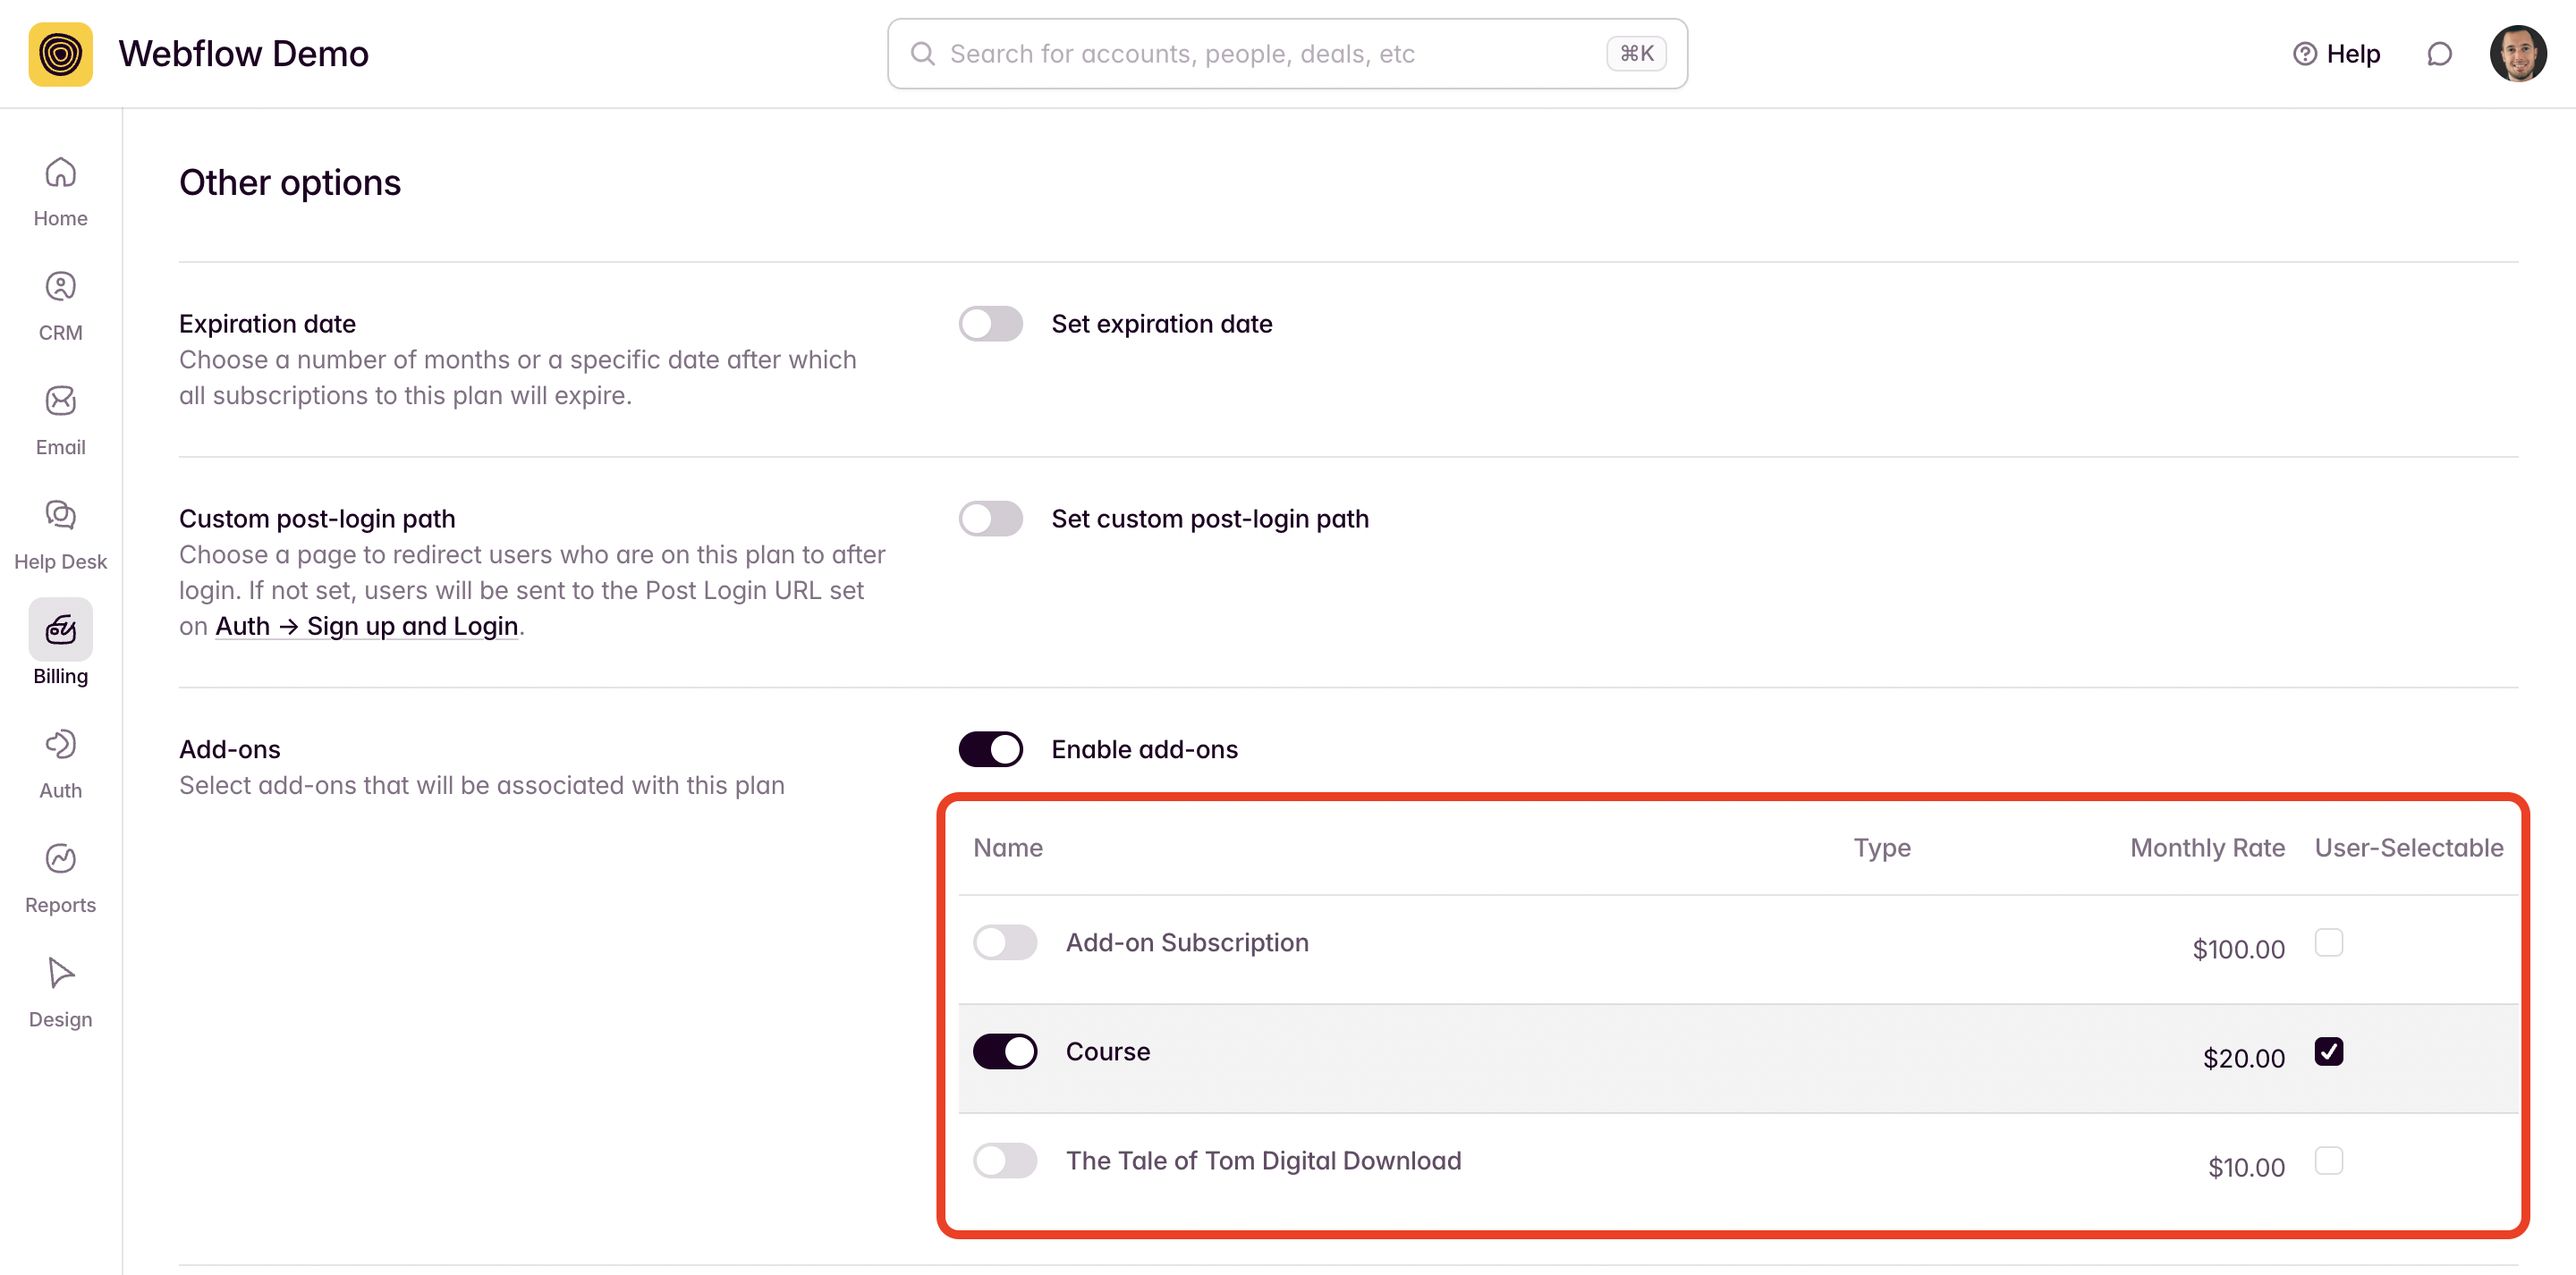Open the CRM sidebar icon
The height and width of the screenshot is (1275, 2576).
click(60, 287)
